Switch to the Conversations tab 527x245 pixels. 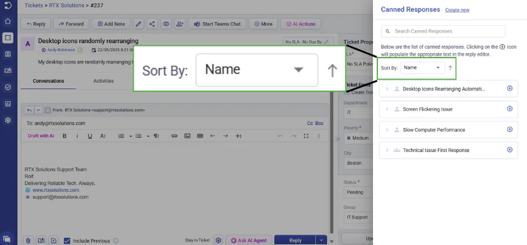(48, 81)
